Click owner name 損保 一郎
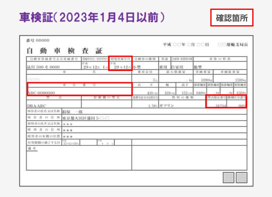272x197 pixels. (x=73, y=112)
